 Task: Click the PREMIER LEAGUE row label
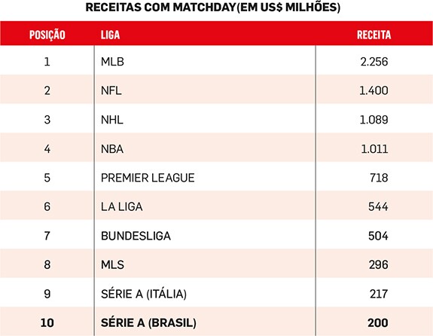click(x=148, y=178)
